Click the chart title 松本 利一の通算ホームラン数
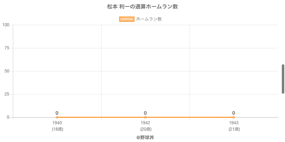Screen dimensions: 285x142 pyautogui.click(x=142, y=7)
